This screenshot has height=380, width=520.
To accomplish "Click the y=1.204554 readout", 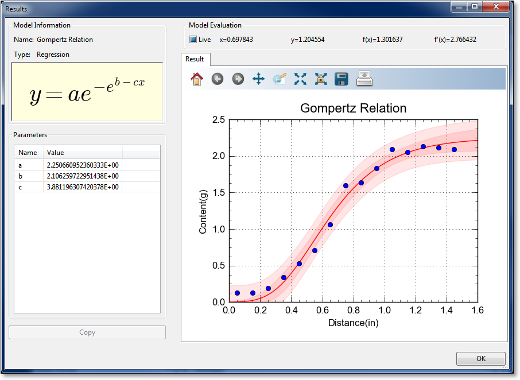I will pos(308,40).
